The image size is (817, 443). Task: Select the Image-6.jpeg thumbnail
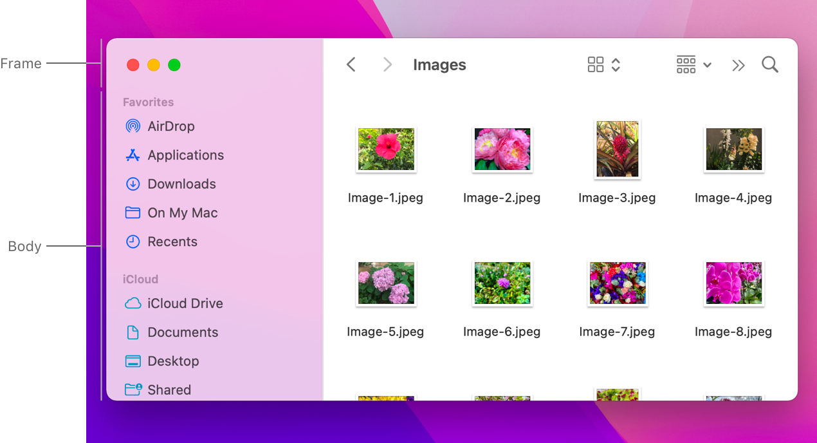click(502, 283)
